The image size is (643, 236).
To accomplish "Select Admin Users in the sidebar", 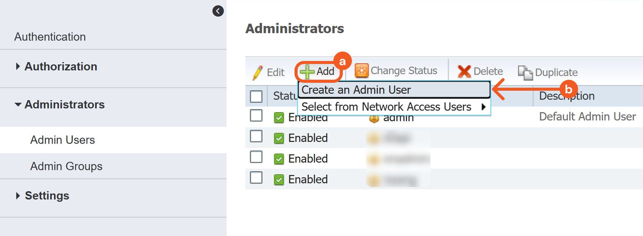I will (x=63, y=140).
